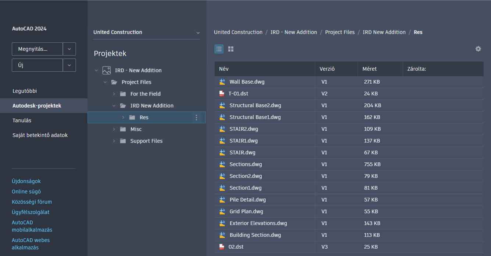Screen dimensions: 491x256
Task: Click the Project Files folder icon
Action: tap(114, 82)
